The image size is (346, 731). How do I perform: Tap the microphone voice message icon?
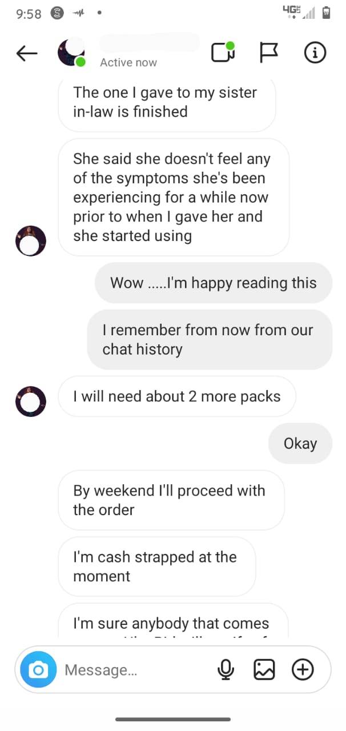tap(226, 669)
